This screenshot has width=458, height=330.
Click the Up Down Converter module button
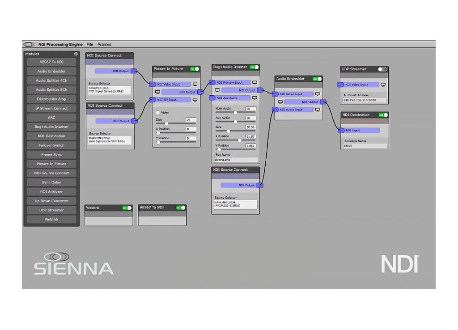(51, 201)
